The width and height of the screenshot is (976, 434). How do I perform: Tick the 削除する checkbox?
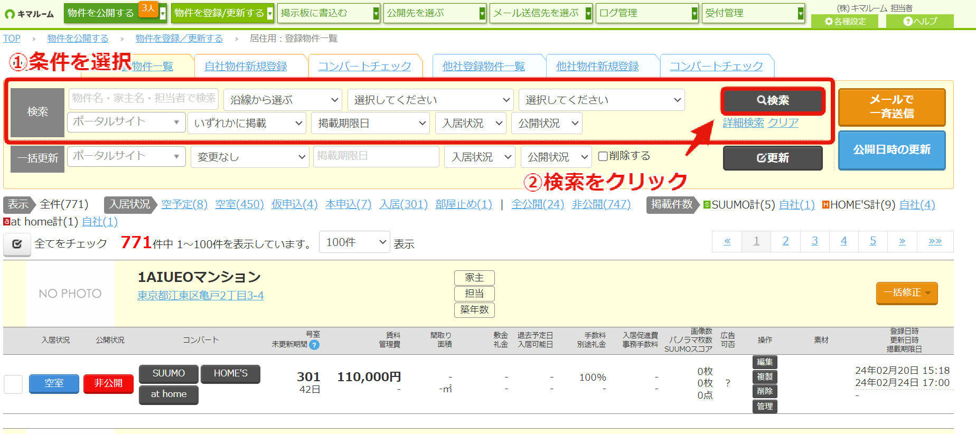click(603, 156)
